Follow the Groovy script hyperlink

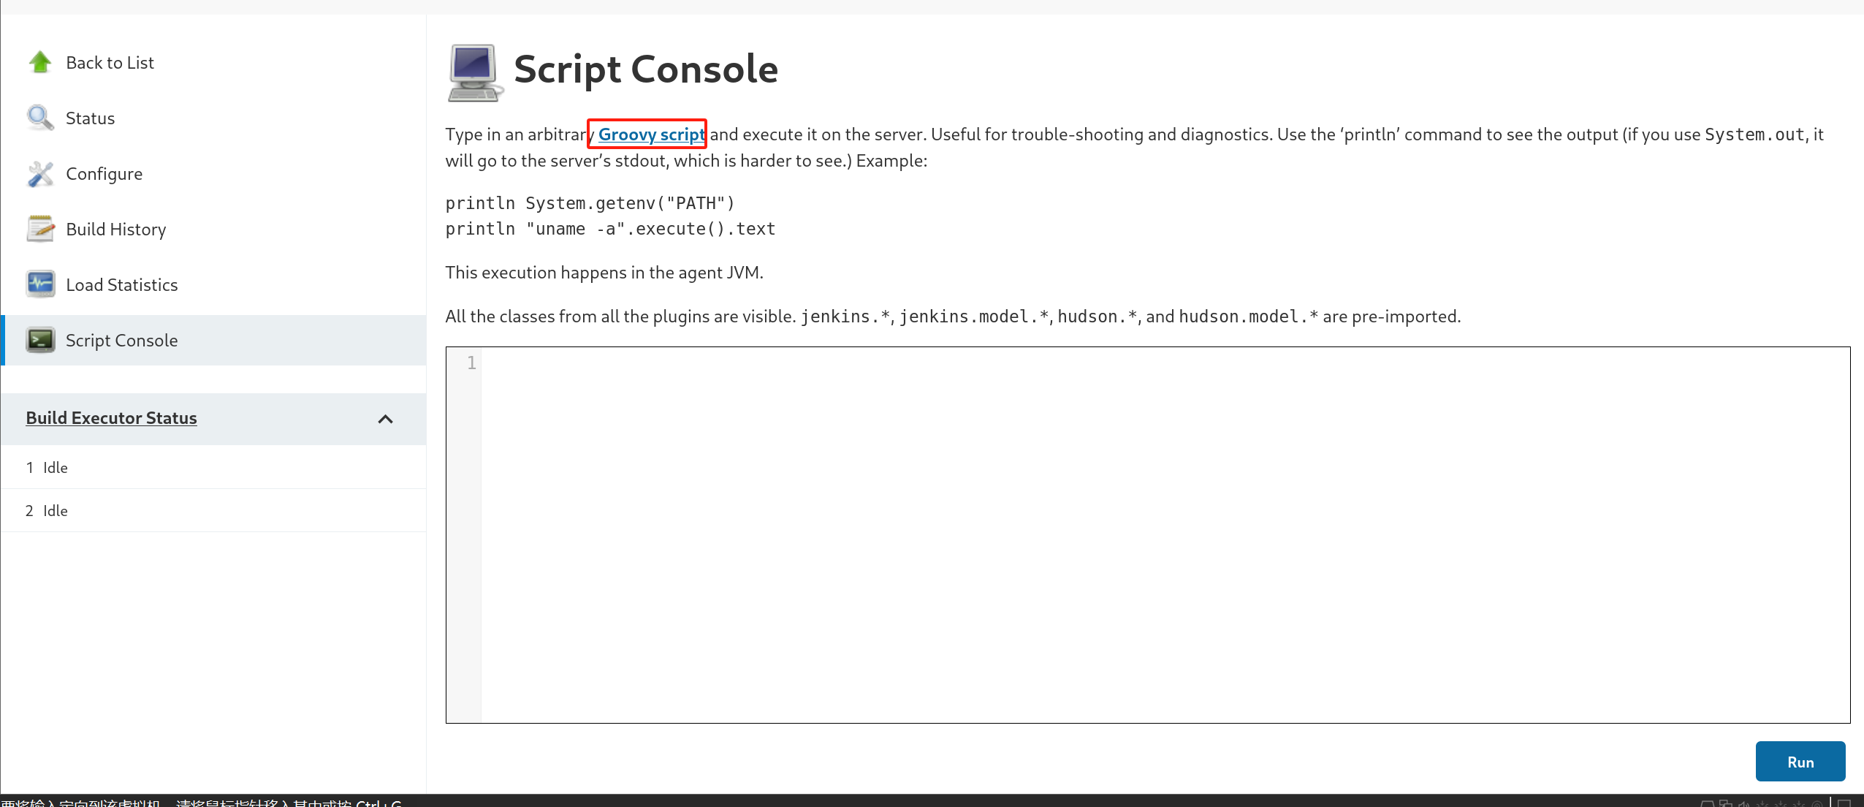(652, 134)
